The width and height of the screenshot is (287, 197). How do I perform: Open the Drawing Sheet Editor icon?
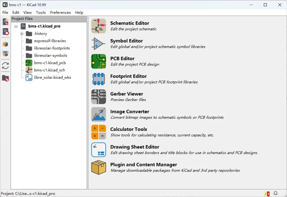click(x=99, y=150)
